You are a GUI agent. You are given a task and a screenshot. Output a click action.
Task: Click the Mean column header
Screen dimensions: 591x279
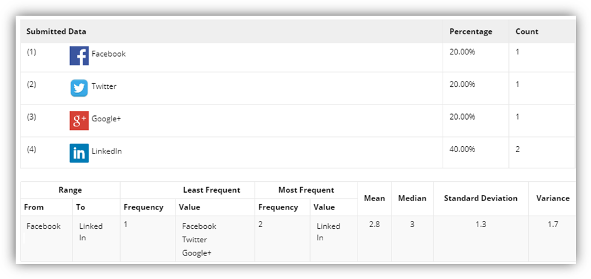tap(375, 198)
